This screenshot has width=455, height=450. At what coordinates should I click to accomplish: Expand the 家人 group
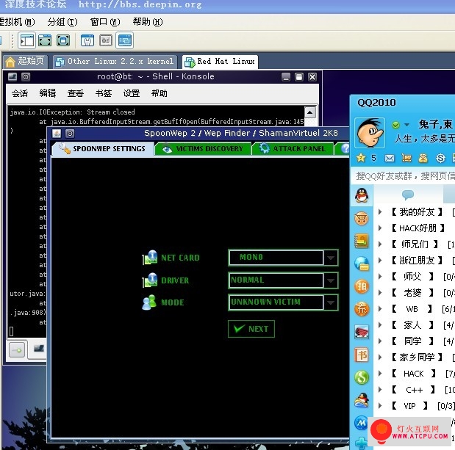(x=380, y=325)
